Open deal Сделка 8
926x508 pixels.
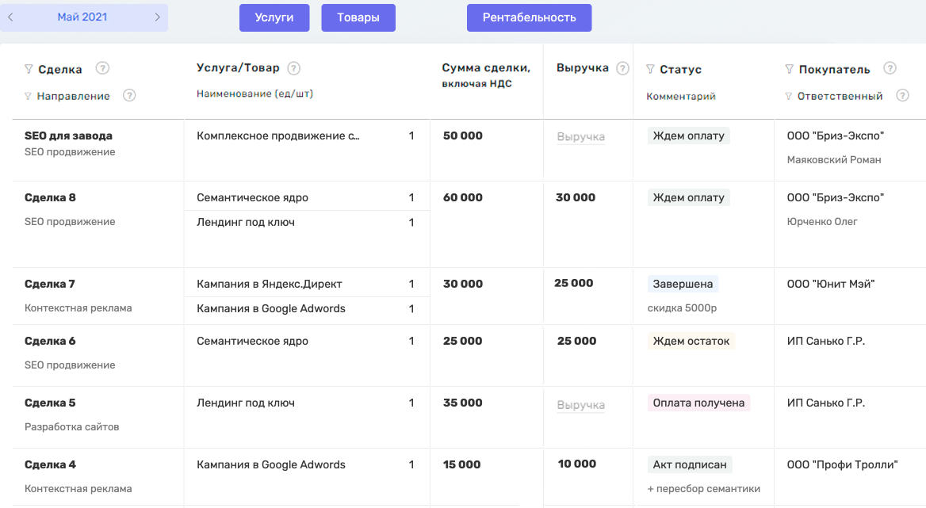[x=50, y=197]
